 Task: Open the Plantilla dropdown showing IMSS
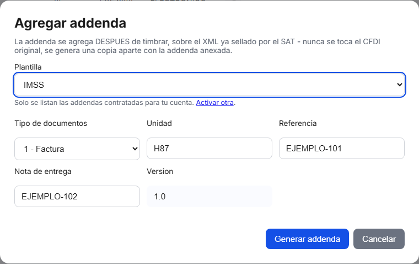click(209, 85)
